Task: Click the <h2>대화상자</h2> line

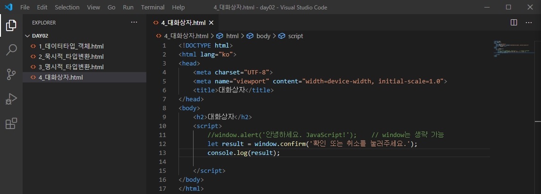Action: coord(222,117)
